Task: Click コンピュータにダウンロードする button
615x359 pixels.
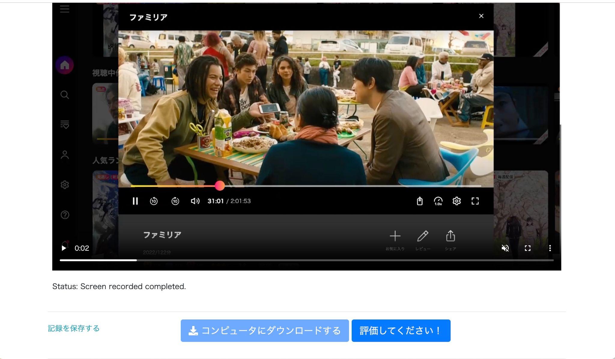Action: 265,331
